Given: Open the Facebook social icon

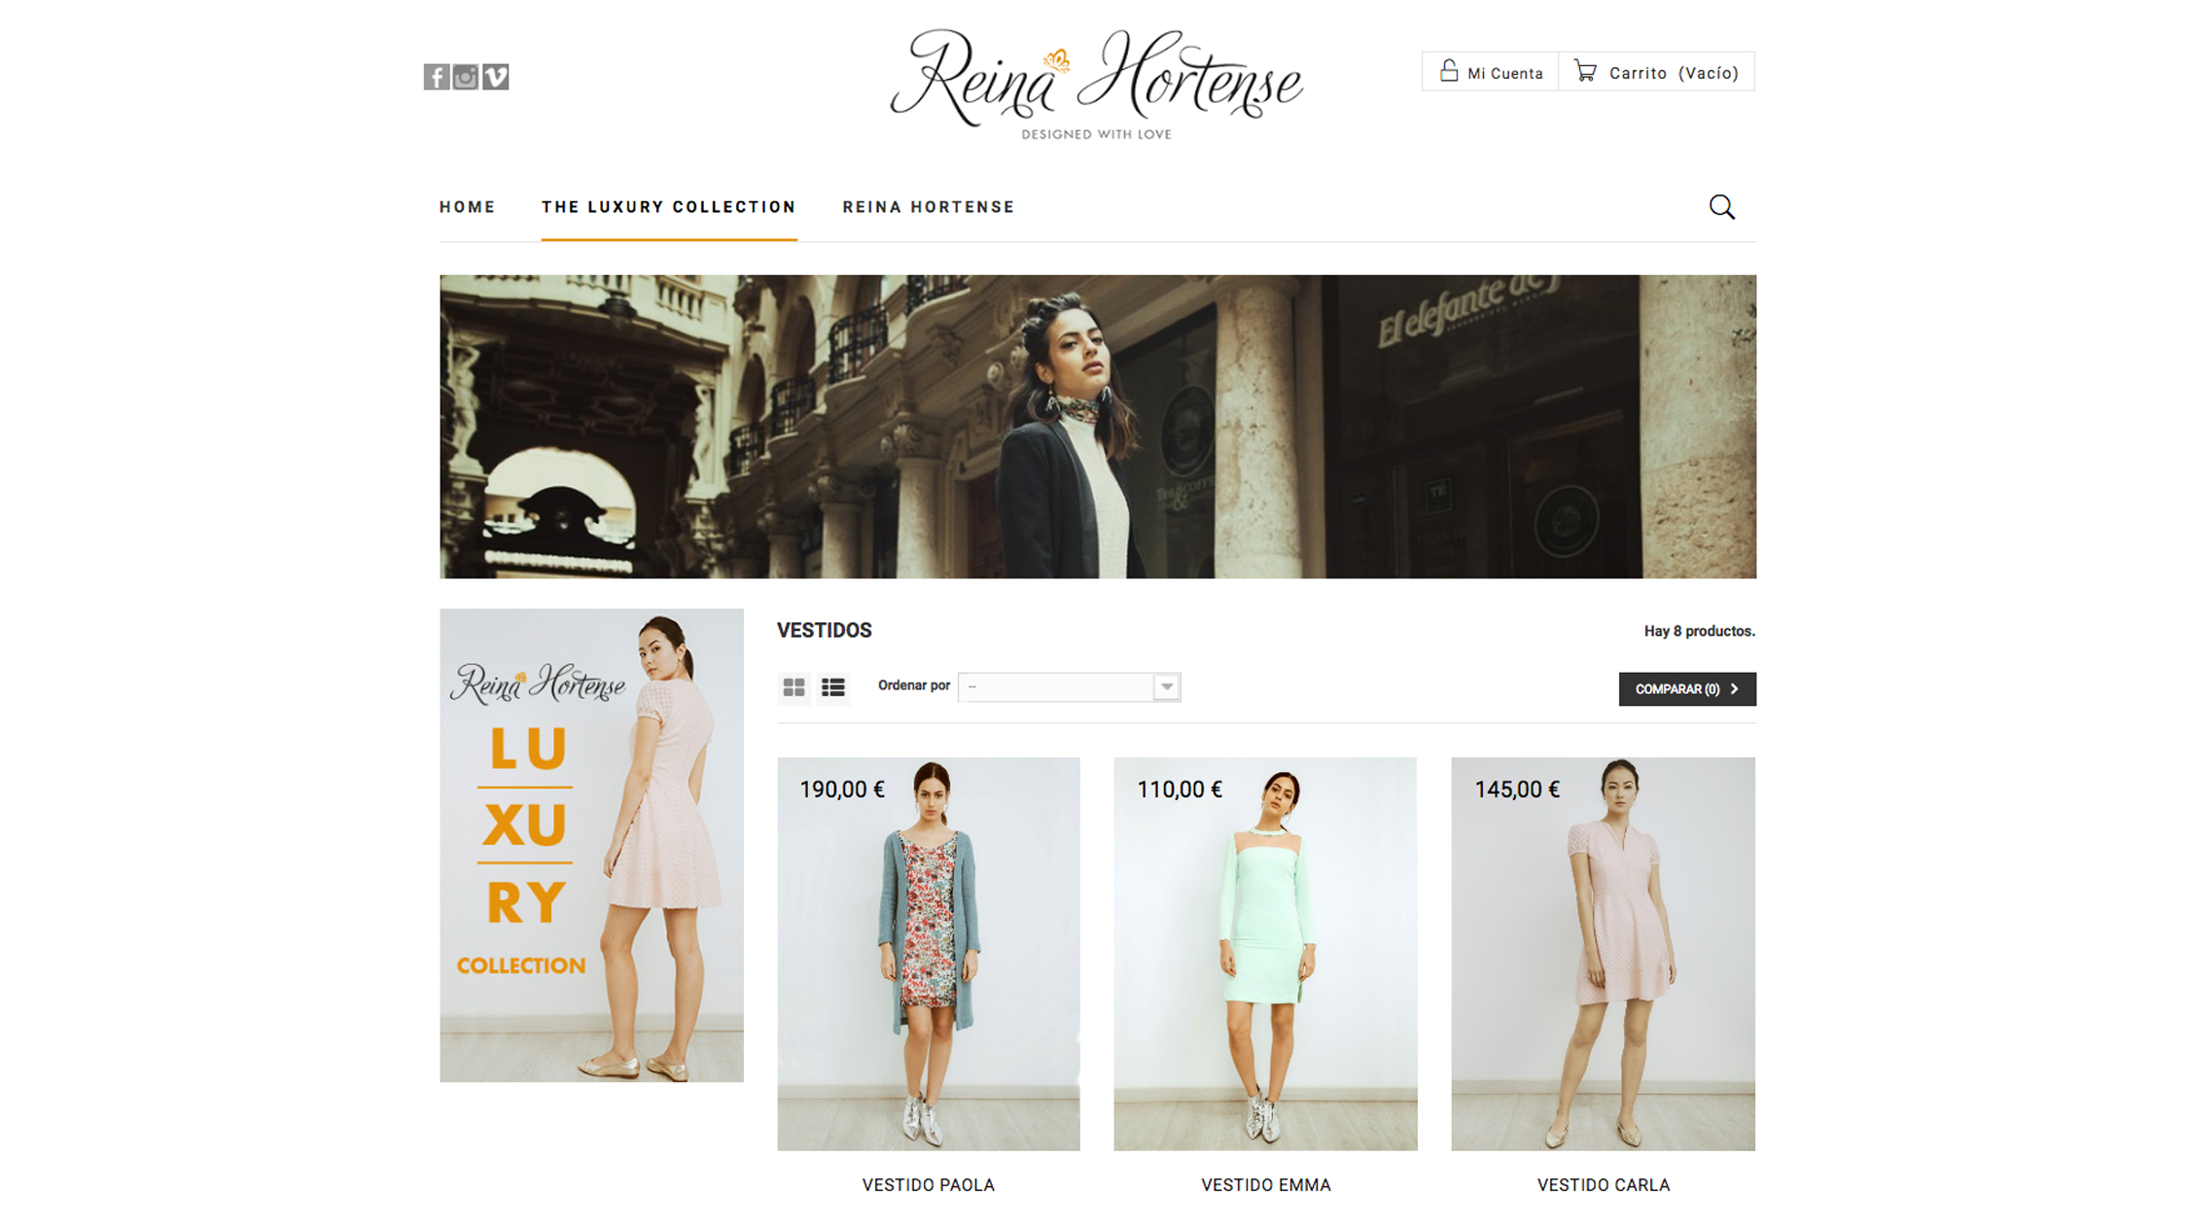Looking at the screenshot, I should [437, 77].
